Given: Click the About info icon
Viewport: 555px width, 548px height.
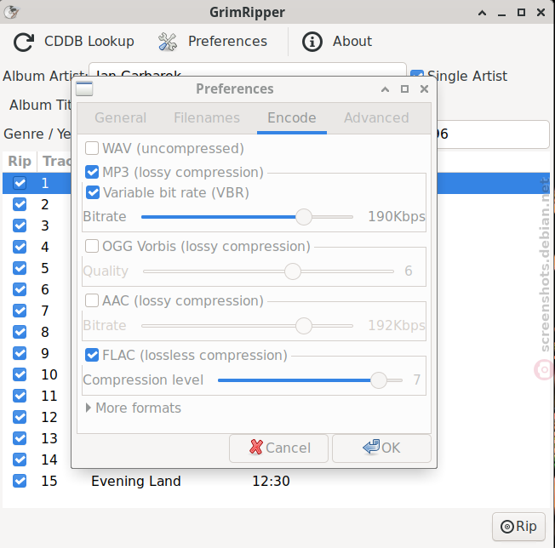Looking at the screenshot, I should pos(312,42).
